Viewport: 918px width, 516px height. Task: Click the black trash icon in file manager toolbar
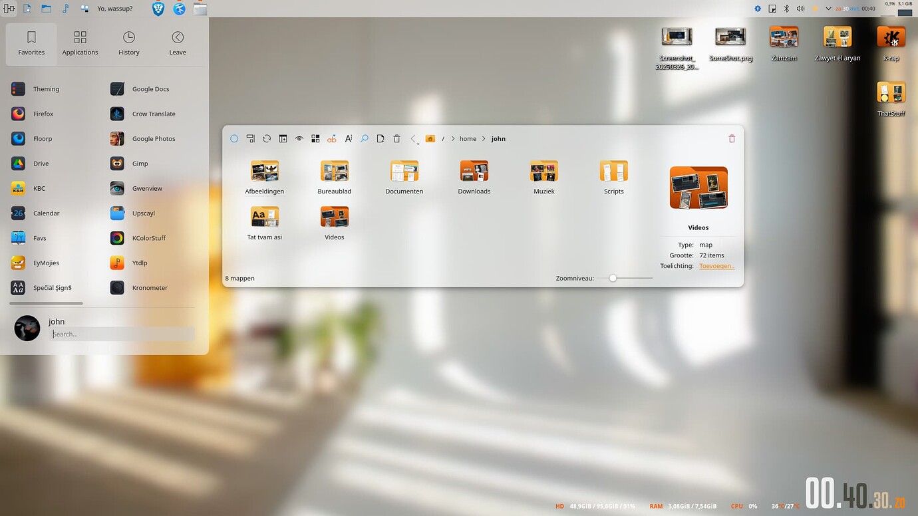[397, 138]
